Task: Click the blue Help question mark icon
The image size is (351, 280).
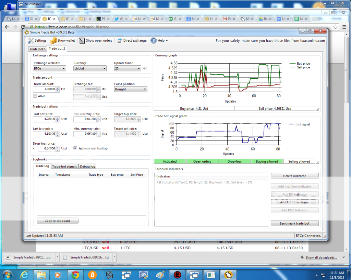Action: (x=154, y=41)
